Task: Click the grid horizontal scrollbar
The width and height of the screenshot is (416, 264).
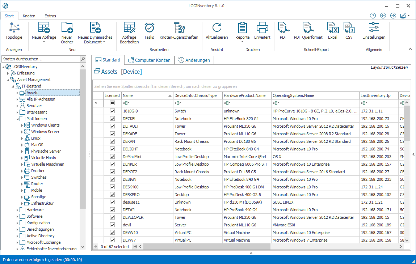Action: click(207, 247)
